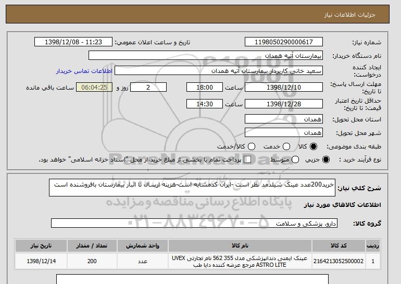Click the شرح کلی نیاز description box
401x284 pixels.
pos(192,188)
